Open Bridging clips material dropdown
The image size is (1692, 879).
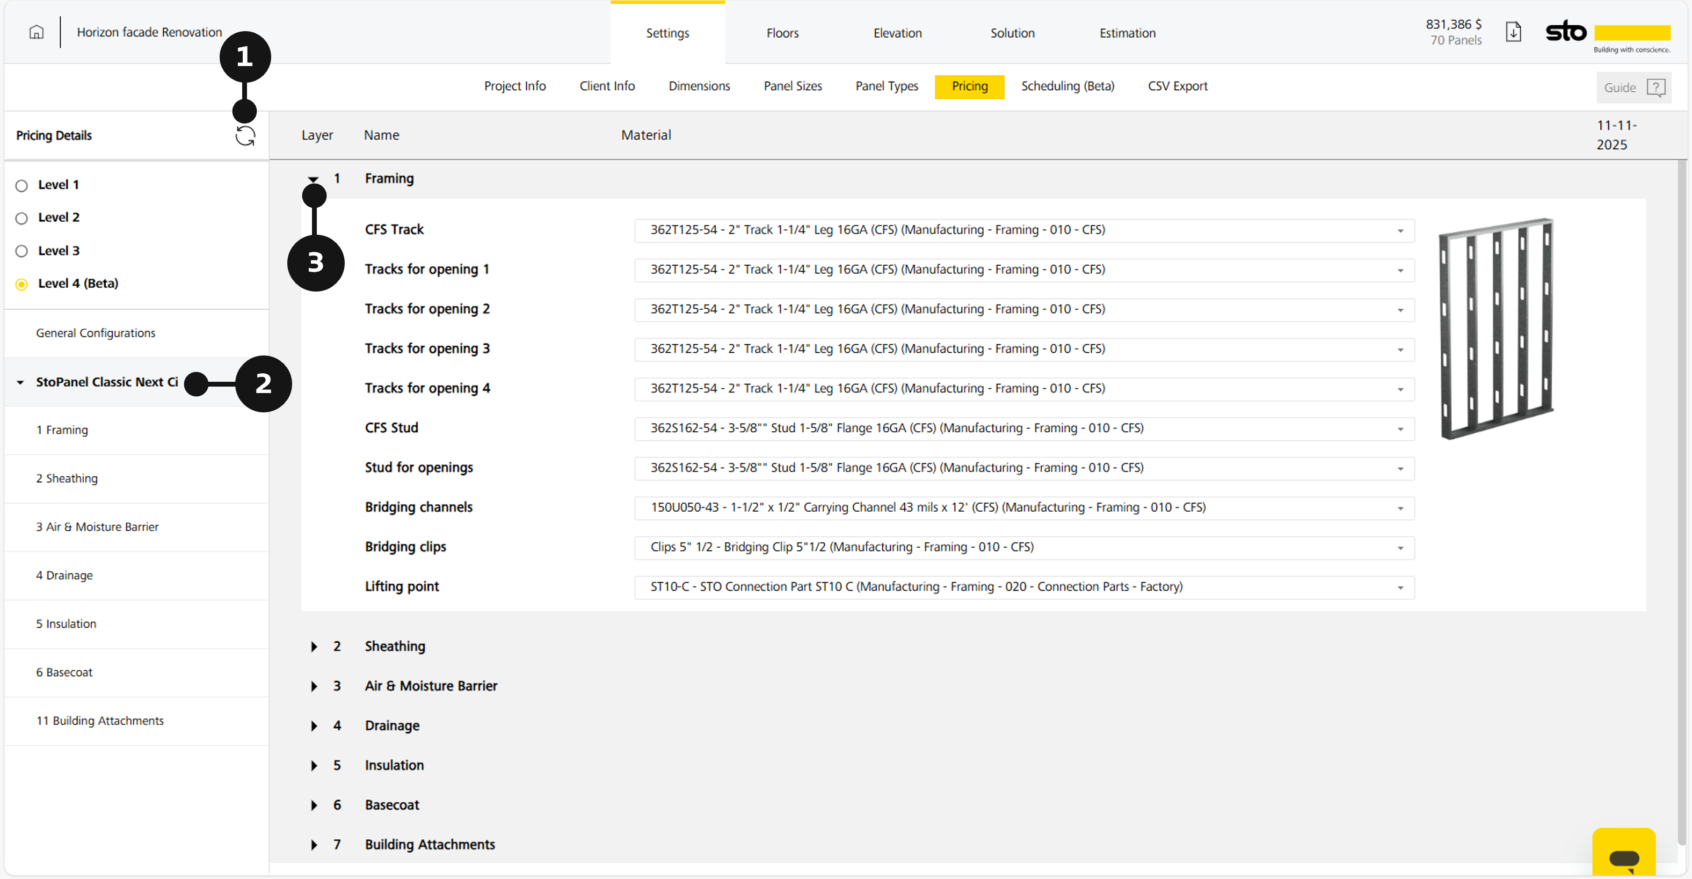point(1024,547)
